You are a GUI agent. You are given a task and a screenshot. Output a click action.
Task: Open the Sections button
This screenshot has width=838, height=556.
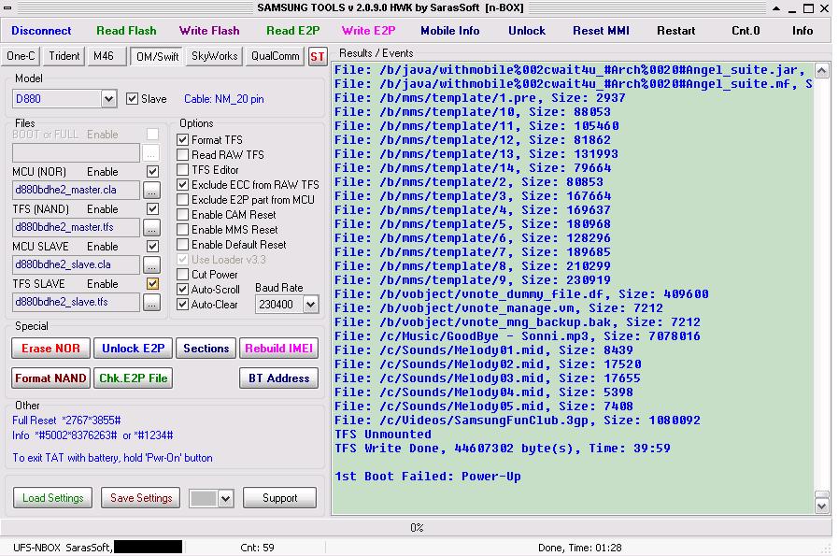coord(206,349)
